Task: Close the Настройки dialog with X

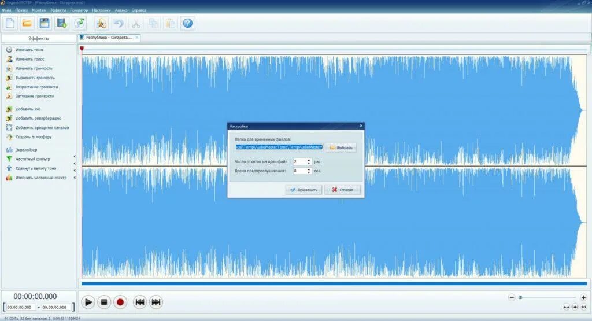Action: (361, 126)
